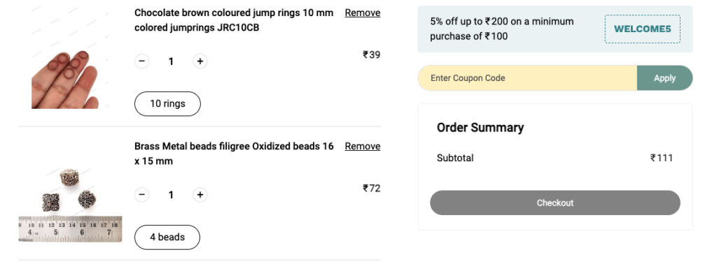The image size is (717, 280).
Task: Proceed to Checkout
Action: pyautogui.click(x=555, y=203)
